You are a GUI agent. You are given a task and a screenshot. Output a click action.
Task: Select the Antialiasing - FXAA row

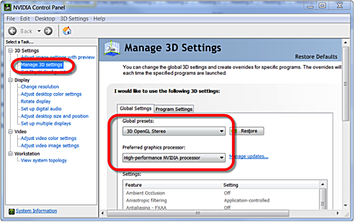coord(221,208)
